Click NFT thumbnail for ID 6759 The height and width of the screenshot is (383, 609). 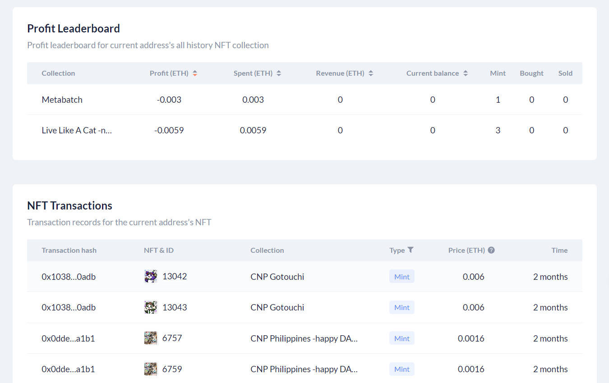[x=151, y=369]
